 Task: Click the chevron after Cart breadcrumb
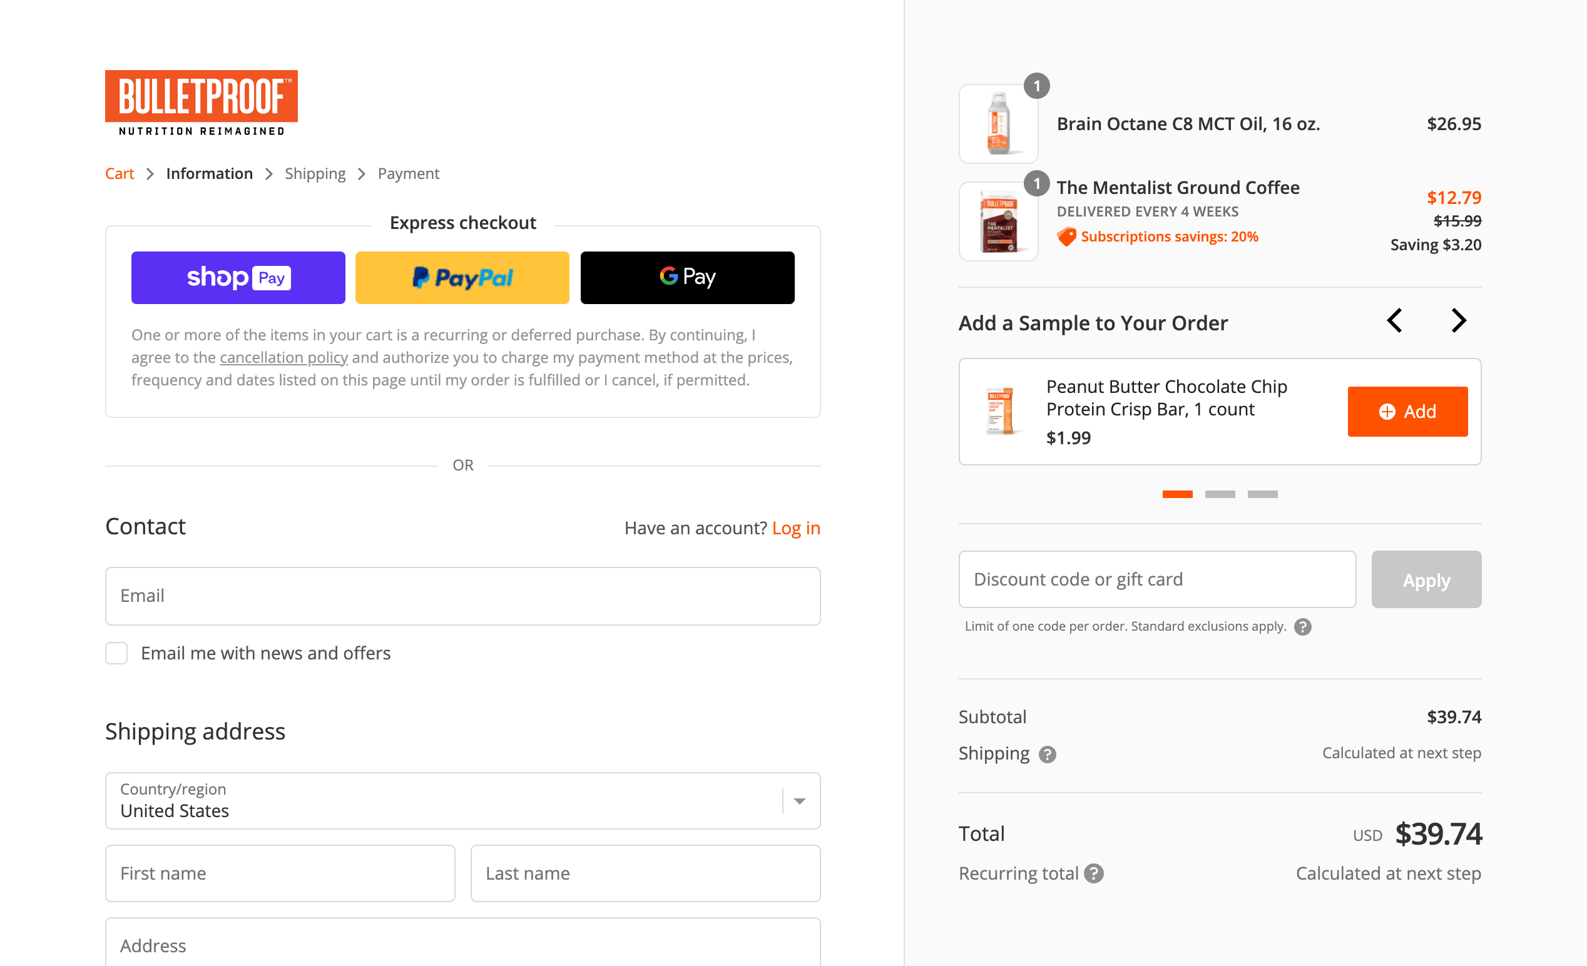point(150,174)
